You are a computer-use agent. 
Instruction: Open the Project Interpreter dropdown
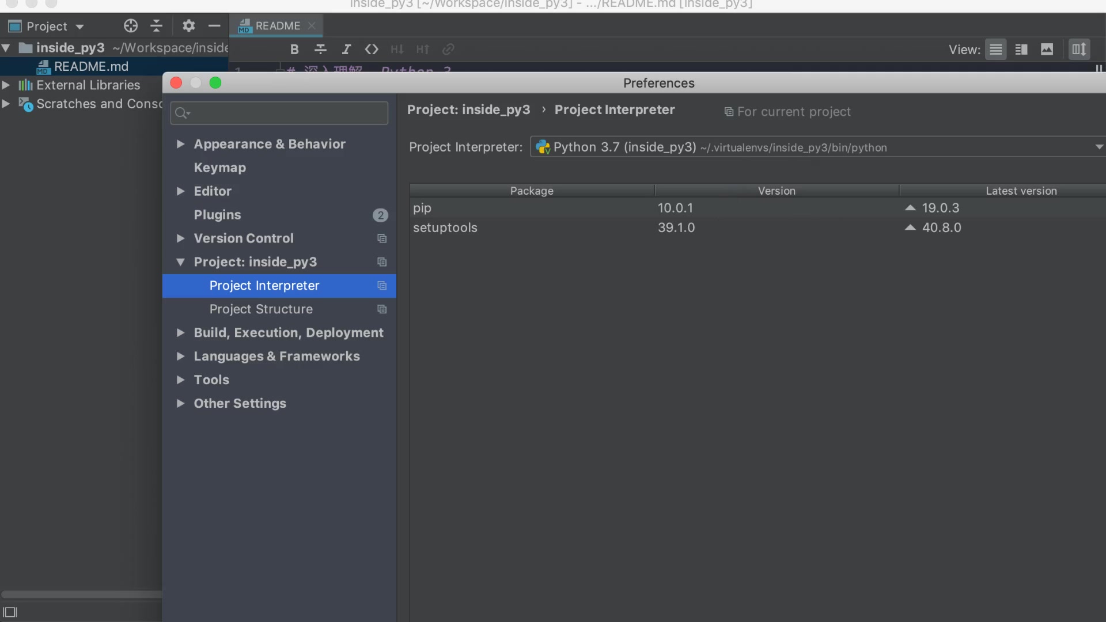(x=818, y=147)
